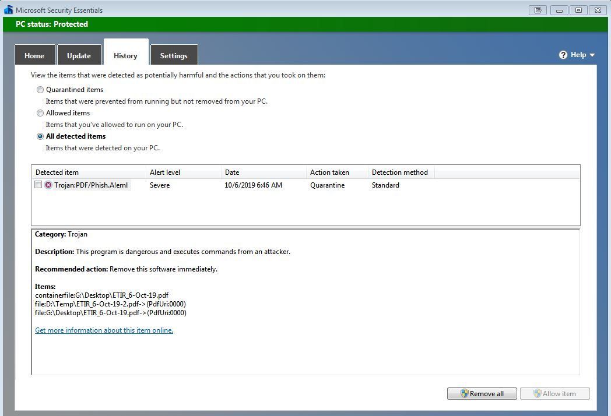This screenshot has width=611, height=416.
Task: Close the Security Essentials window
Action: [x=598, y=10]
